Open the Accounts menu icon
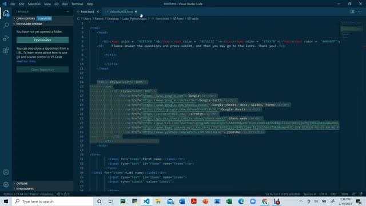The height and width of the screenshot is (206, 366). (x=6, y=172)
